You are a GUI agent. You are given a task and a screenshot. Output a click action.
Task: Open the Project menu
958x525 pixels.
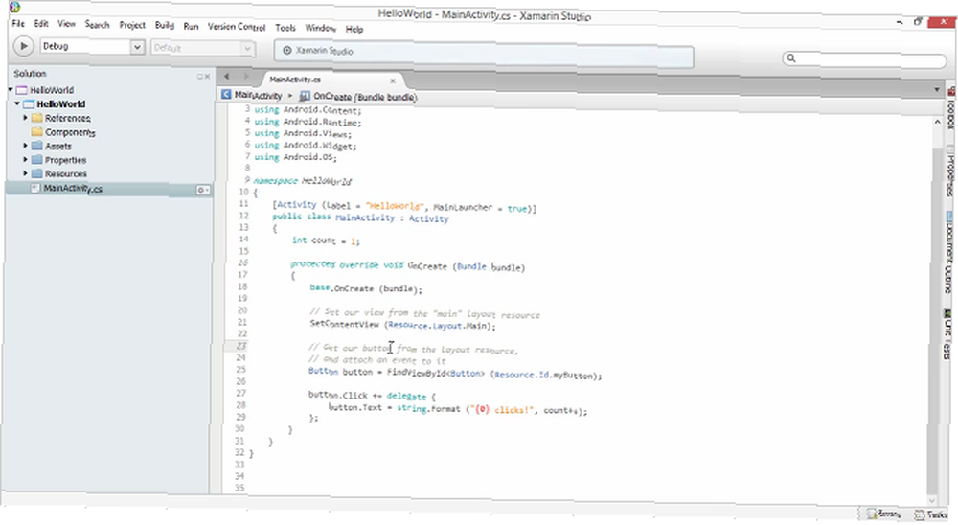[x=132, y=25]
